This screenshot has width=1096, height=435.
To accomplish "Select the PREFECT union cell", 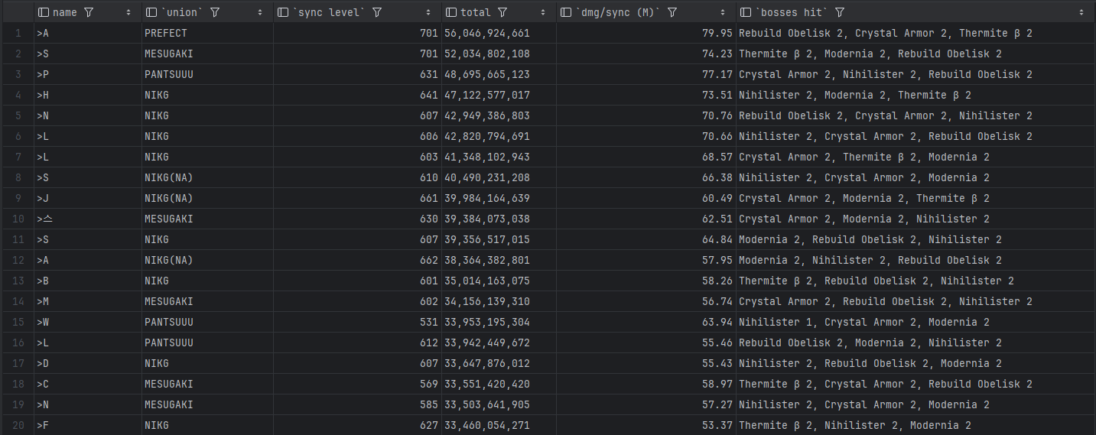I will (x=207, y=34).
